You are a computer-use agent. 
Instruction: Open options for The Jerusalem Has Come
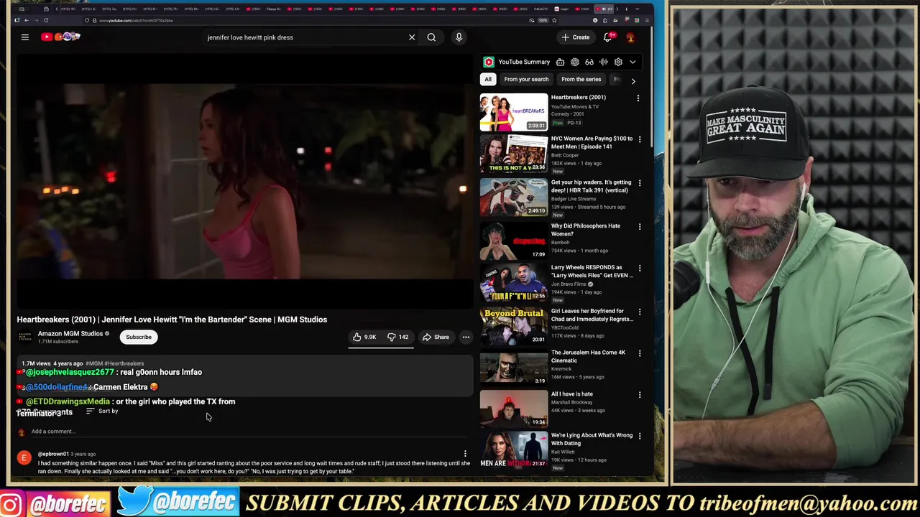(x=638, y=353)
